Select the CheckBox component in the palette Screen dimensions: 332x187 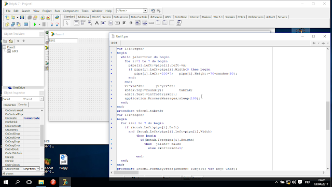tap(124, 23)
